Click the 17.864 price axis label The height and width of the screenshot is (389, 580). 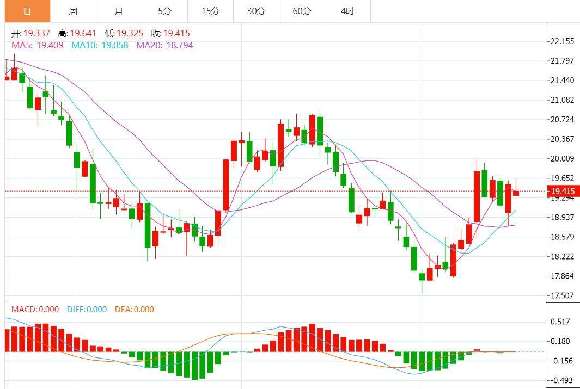562,276
